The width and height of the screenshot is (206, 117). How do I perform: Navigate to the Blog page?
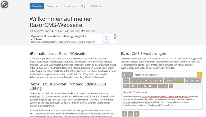tap(83, 6)
